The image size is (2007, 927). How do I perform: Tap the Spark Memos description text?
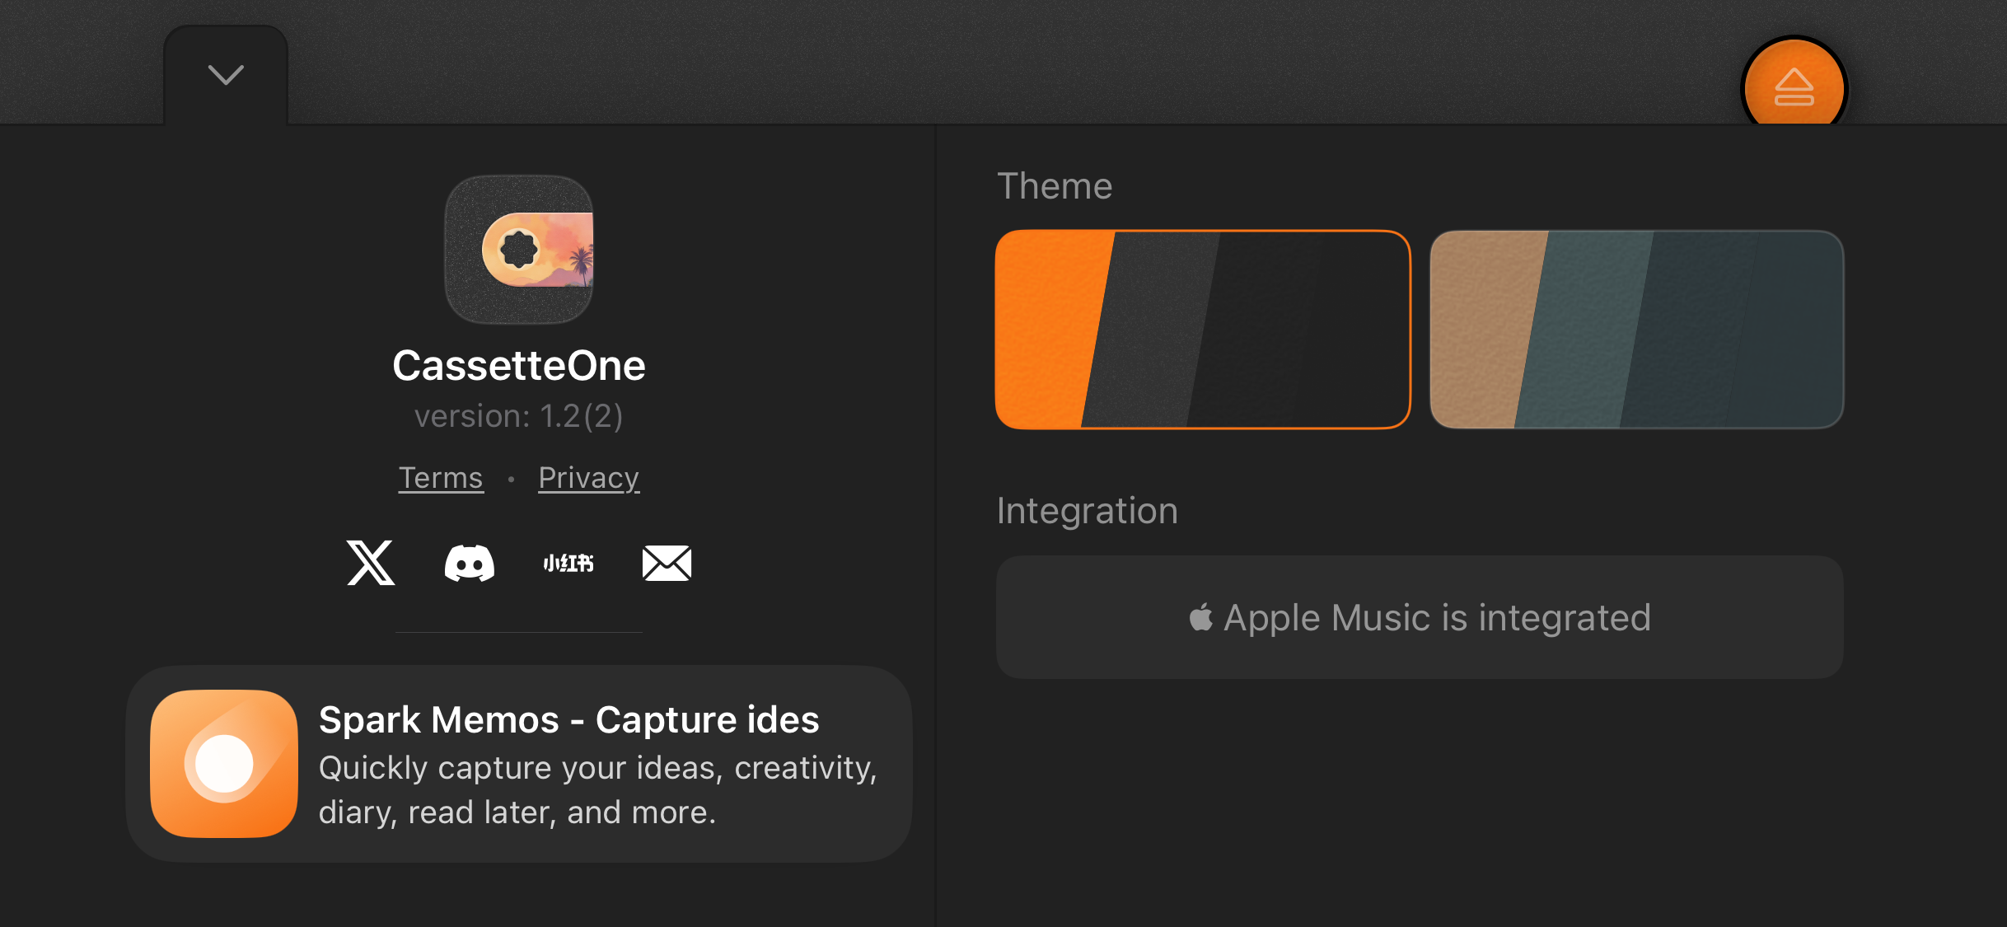coord(597,790)
